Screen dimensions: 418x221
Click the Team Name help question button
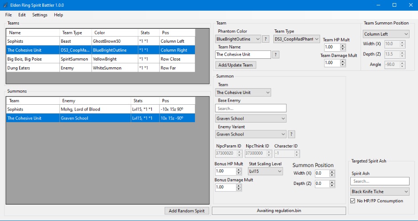click(276, 55)
